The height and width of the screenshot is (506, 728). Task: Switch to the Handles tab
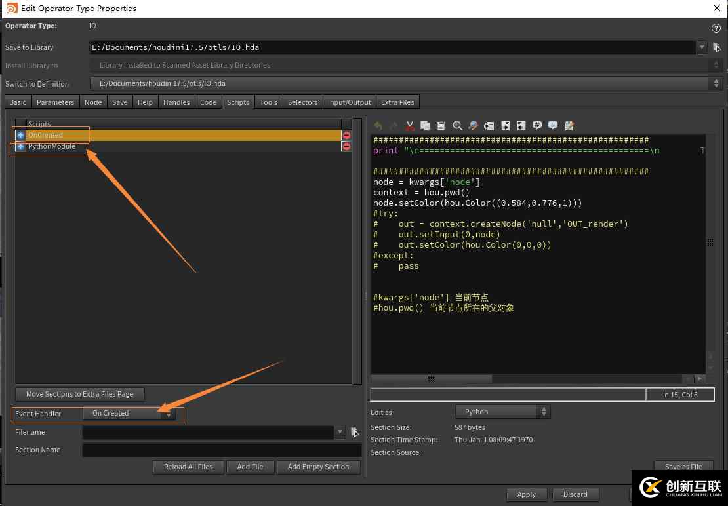tap(176, 102)
